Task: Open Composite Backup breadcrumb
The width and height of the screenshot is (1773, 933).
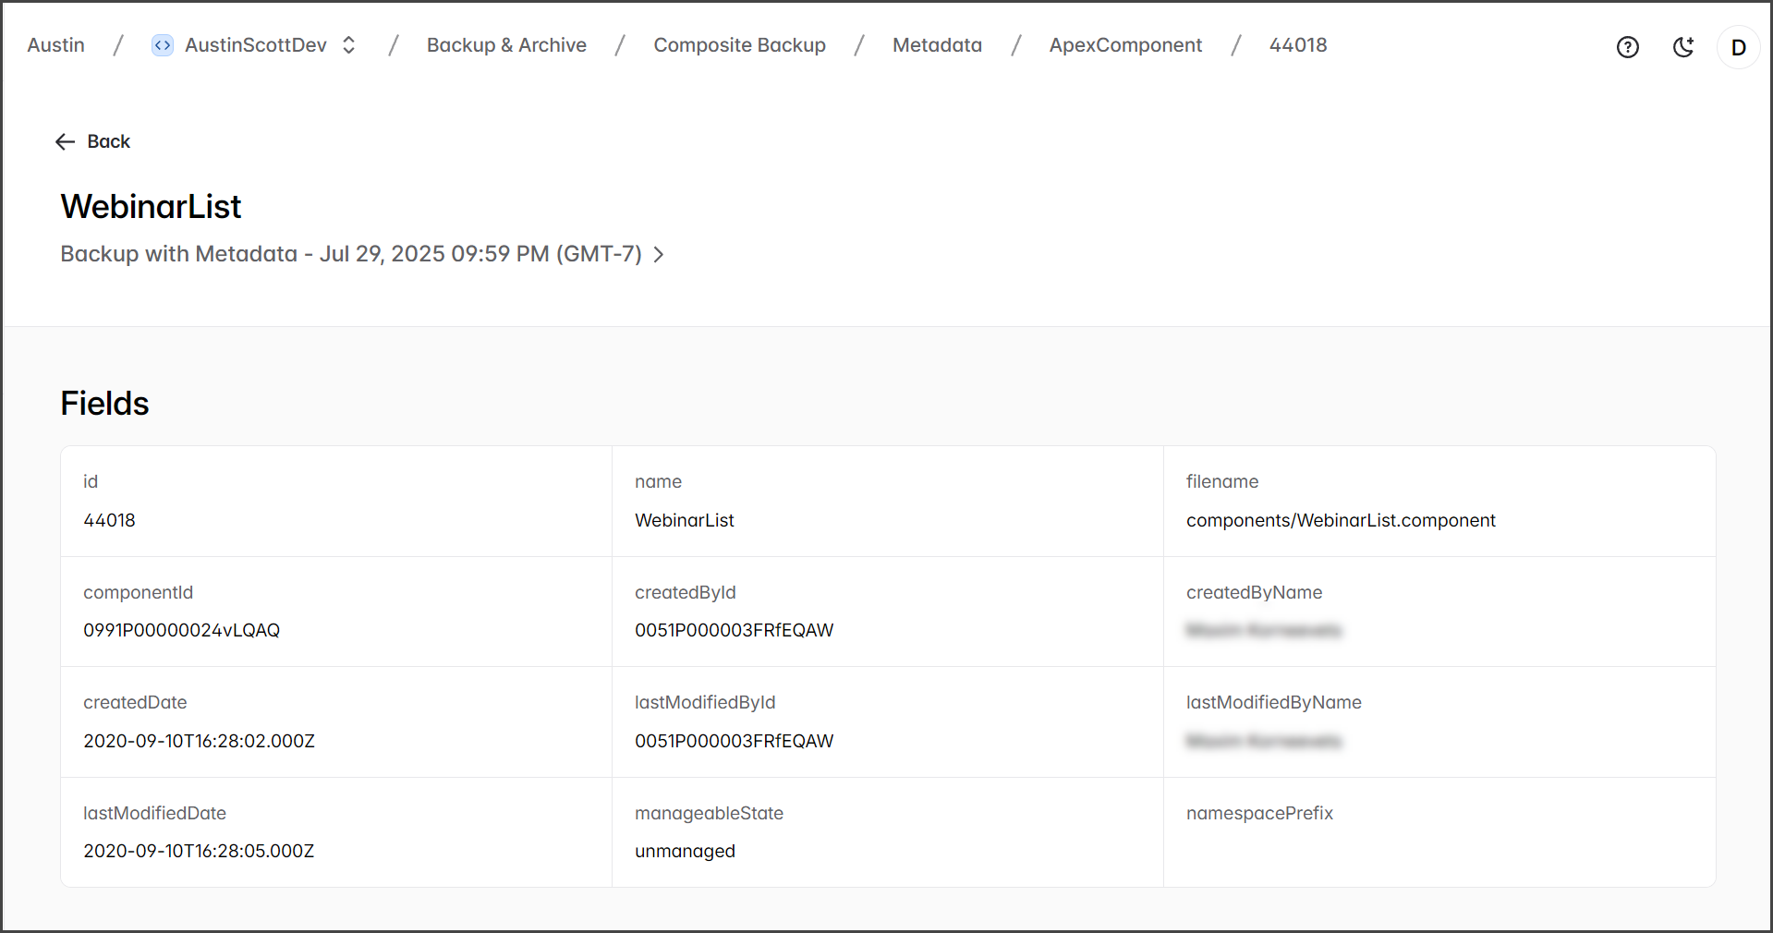Action: pyautogui.click(x=739, y=45)
